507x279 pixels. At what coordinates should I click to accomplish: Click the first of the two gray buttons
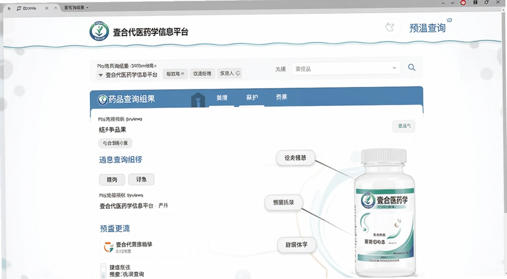tap(112, 179)
